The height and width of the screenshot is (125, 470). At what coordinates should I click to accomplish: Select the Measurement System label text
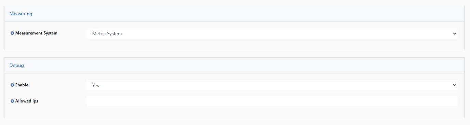(x=36, y=33)
